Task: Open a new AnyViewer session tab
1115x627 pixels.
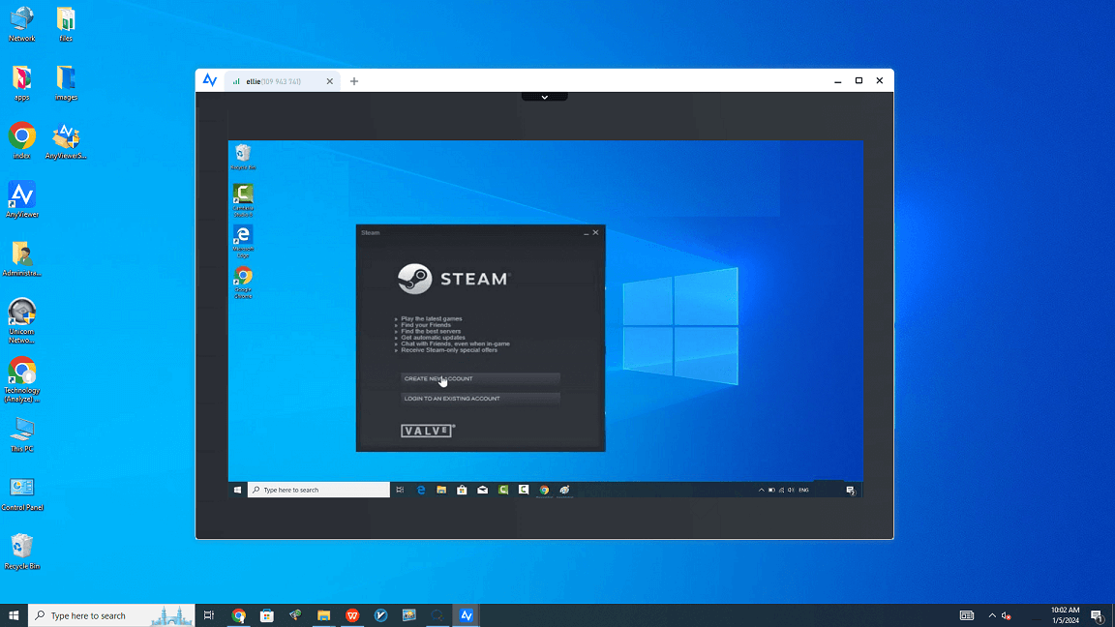Action: (x=354, y=81)
